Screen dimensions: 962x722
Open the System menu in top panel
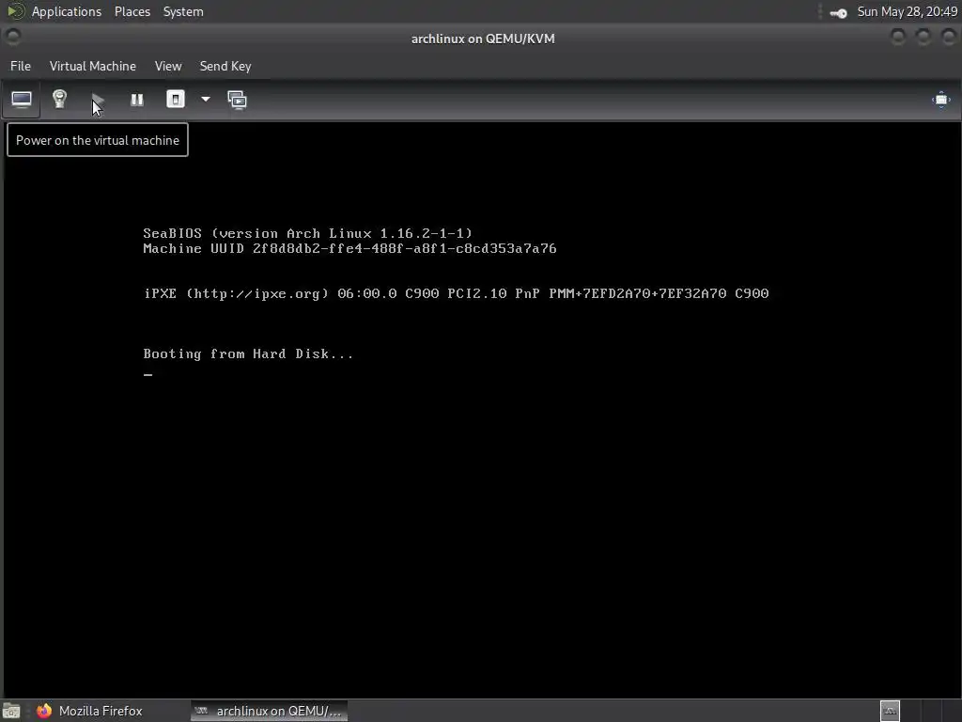183,11
